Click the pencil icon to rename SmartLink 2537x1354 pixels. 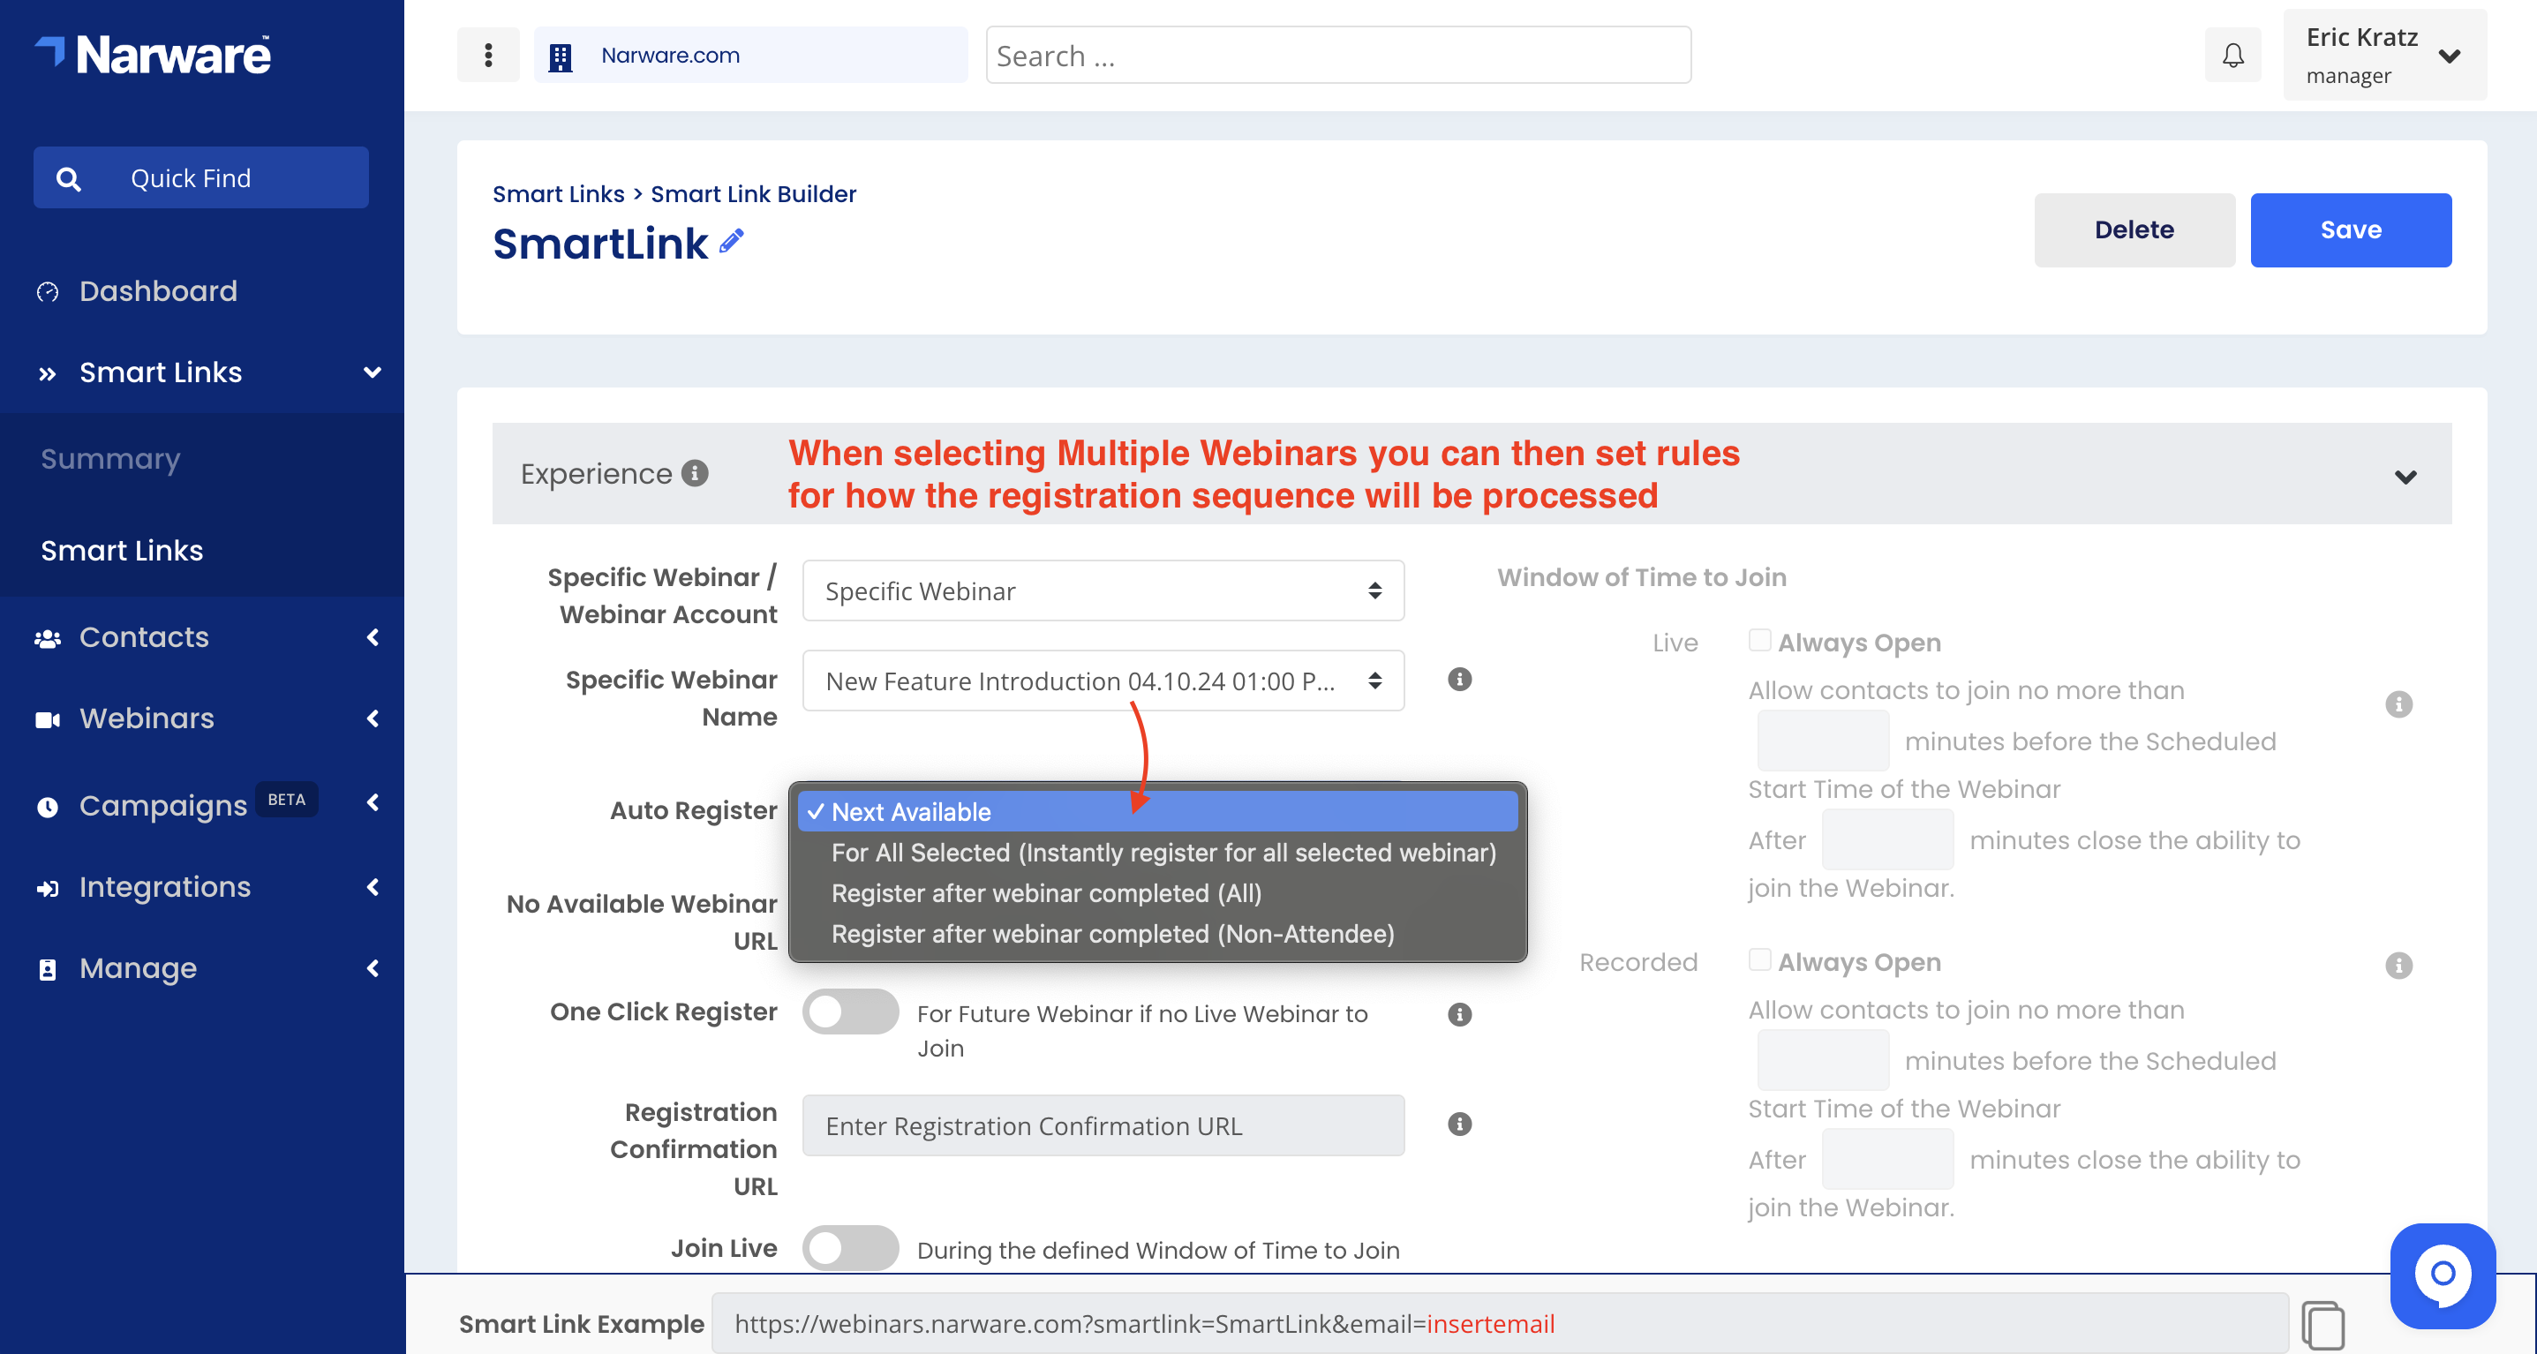pyautogui.click(x=732, y=240)
